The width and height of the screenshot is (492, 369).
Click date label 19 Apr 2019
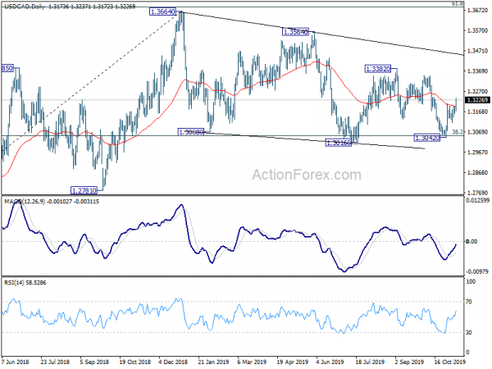(x=292, y=362)
